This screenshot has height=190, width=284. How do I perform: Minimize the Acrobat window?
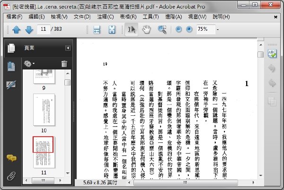(244, 5)
